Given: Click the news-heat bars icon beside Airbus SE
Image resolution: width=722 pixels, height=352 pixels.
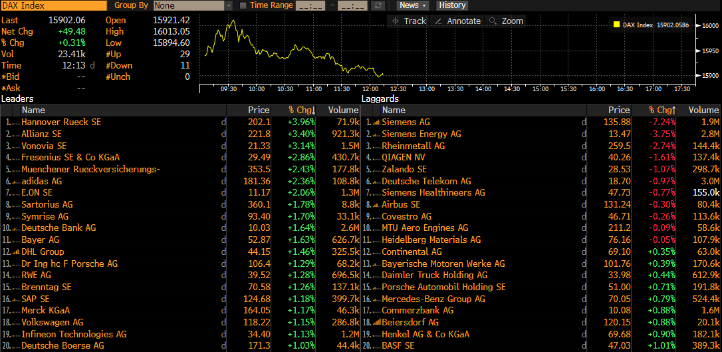Looking at the screenshot, I should click(376, 205).
